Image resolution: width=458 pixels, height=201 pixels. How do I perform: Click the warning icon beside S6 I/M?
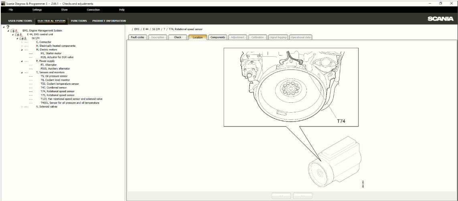tap(25, 38)
